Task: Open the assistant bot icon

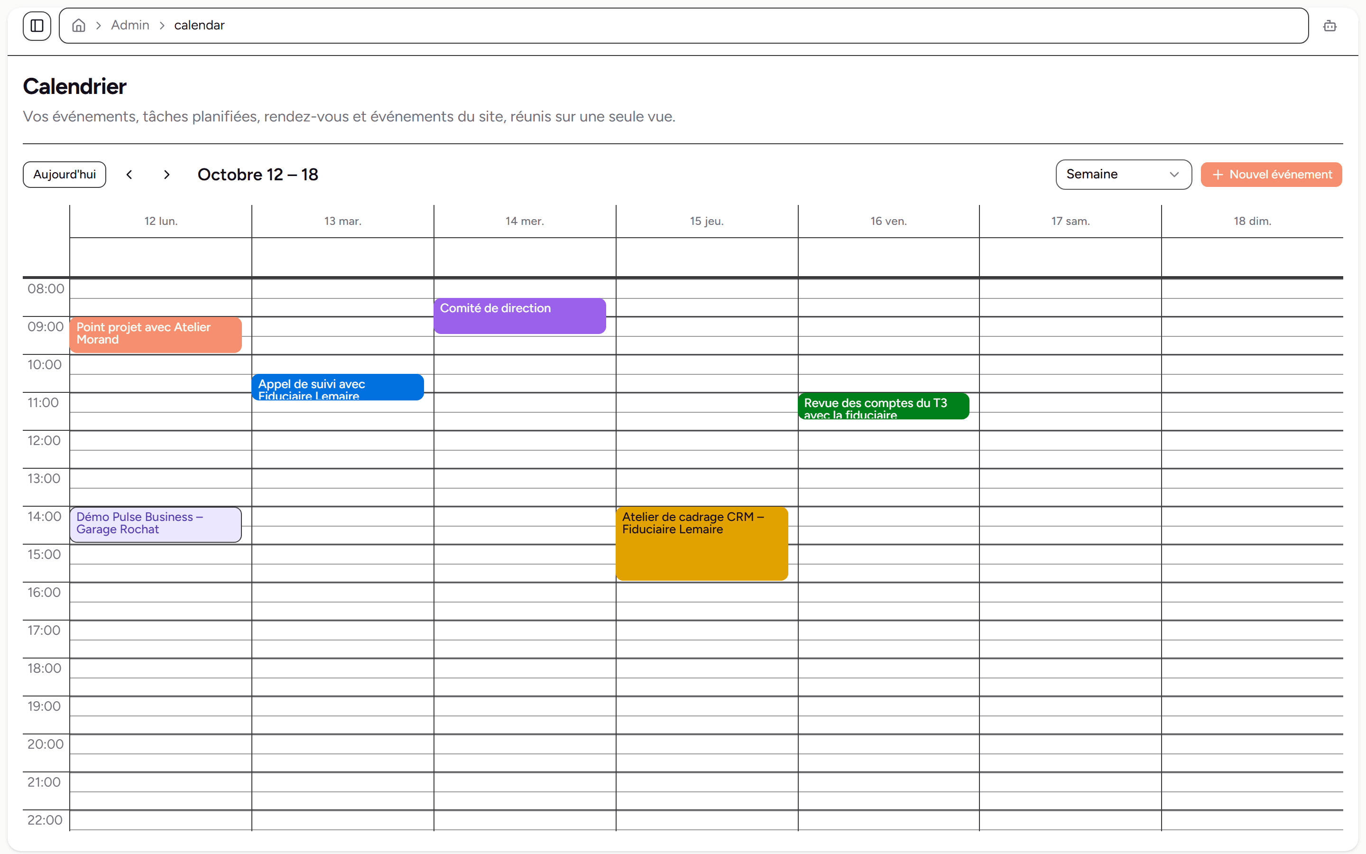Action: (1329, 26)
